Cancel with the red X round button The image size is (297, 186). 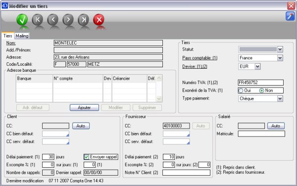[x=99, y=20]
